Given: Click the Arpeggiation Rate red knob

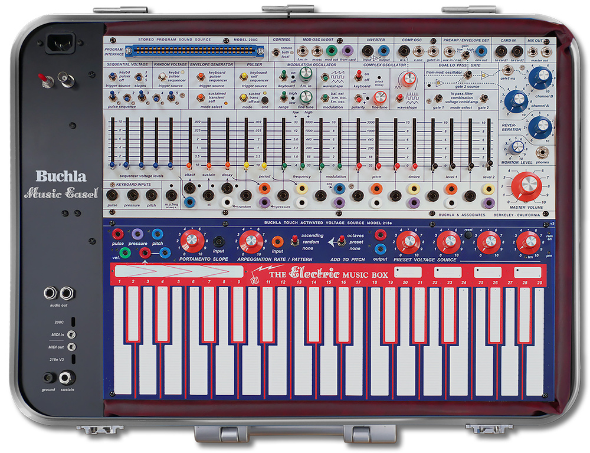Looking at the screenshot, I should click(251, 241).
